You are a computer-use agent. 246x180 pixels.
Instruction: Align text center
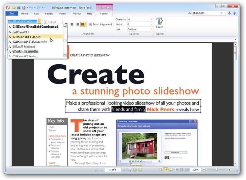click(72, 24)
